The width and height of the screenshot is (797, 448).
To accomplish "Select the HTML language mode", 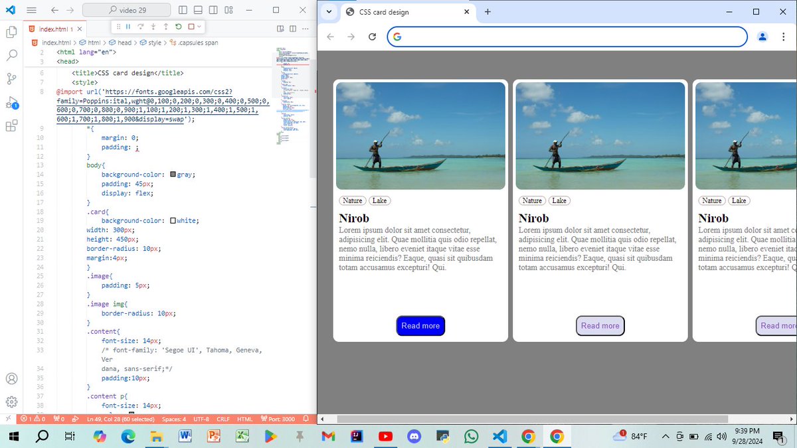I will (244, 419).
